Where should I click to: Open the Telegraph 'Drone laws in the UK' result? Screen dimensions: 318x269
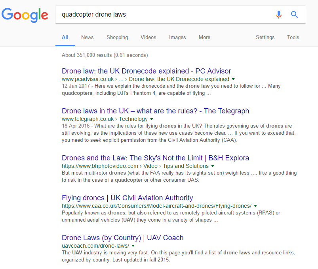pos(155,111)
